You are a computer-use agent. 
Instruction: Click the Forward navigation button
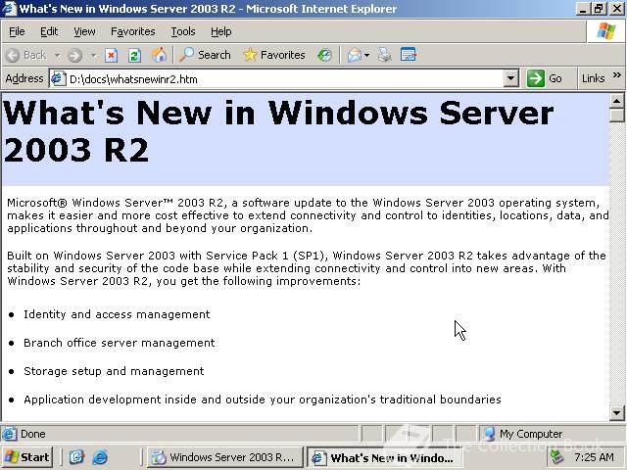pyautogui.click(x=74, y=55)
